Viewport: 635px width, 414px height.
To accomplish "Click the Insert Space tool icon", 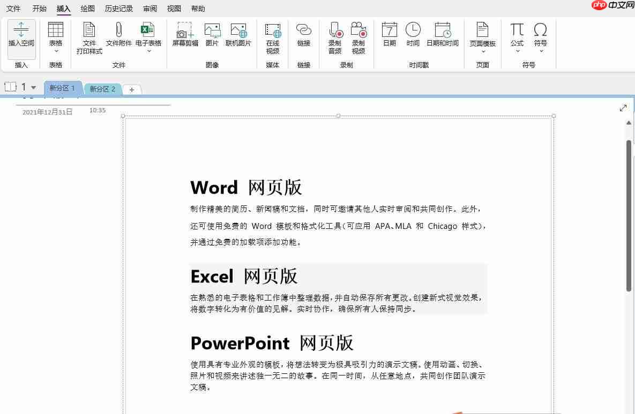I will 21,29.
